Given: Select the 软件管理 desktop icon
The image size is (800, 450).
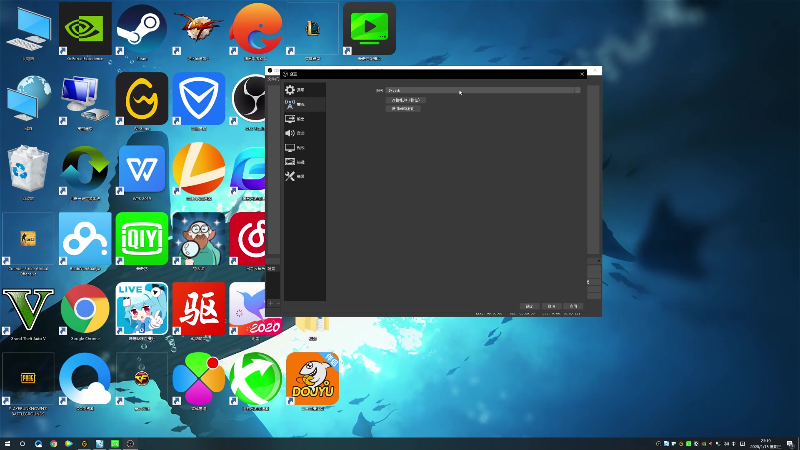Looking at the screenshot, I should coord(199,382).
